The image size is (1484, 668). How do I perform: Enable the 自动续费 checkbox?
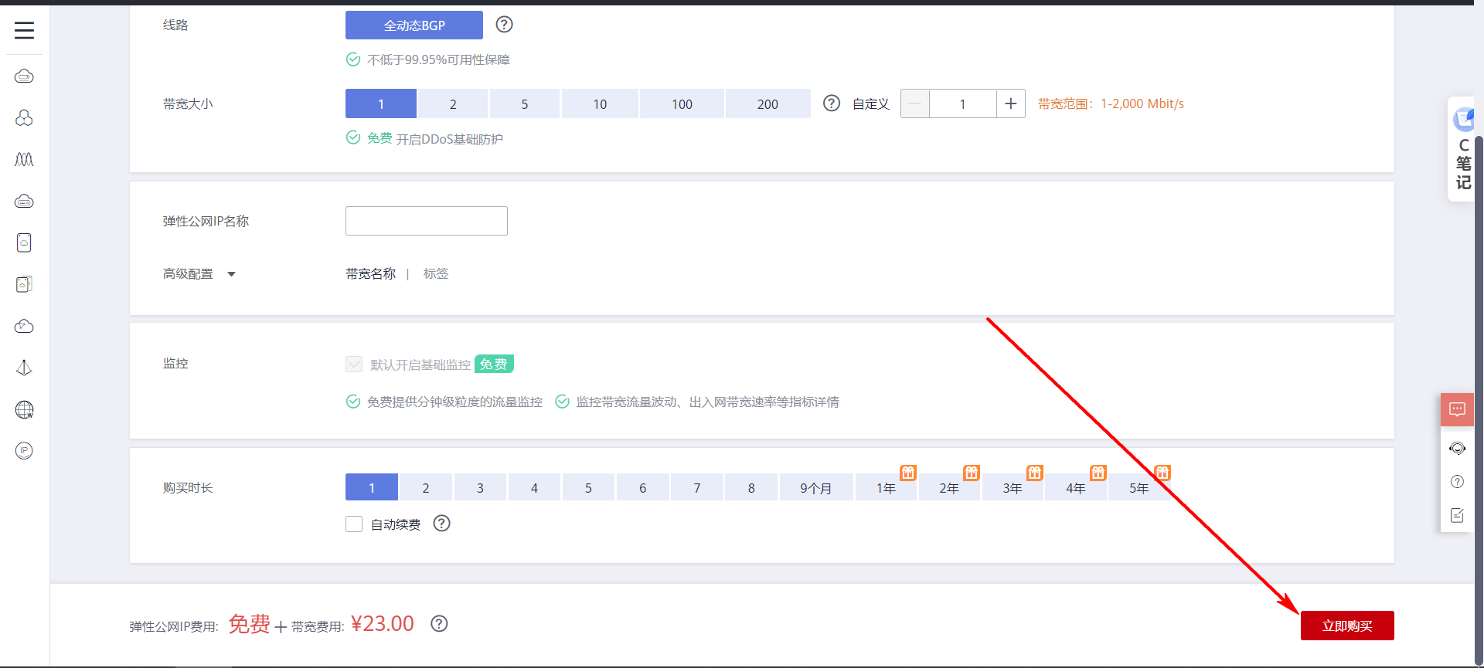(x=354, y=524)
